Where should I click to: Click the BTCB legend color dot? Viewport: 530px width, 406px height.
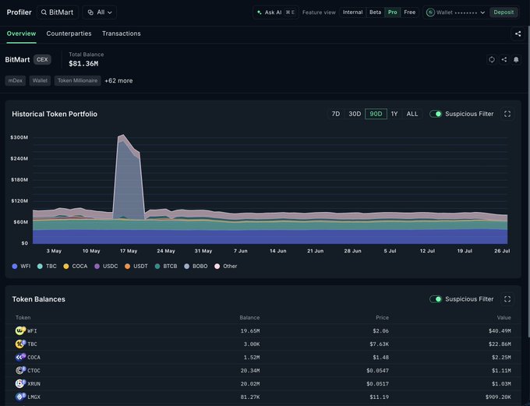(157, 267)
